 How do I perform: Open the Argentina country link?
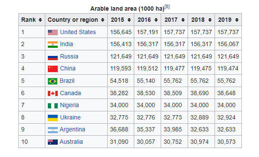coord(72,130)
